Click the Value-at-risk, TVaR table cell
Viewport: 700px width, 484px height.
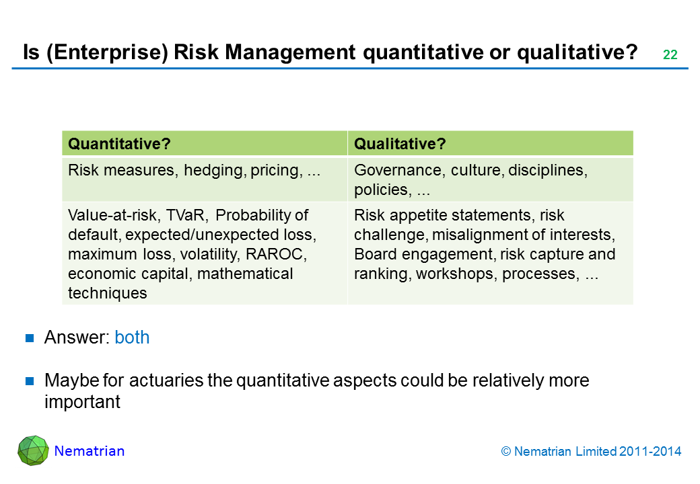coord(205,253)
